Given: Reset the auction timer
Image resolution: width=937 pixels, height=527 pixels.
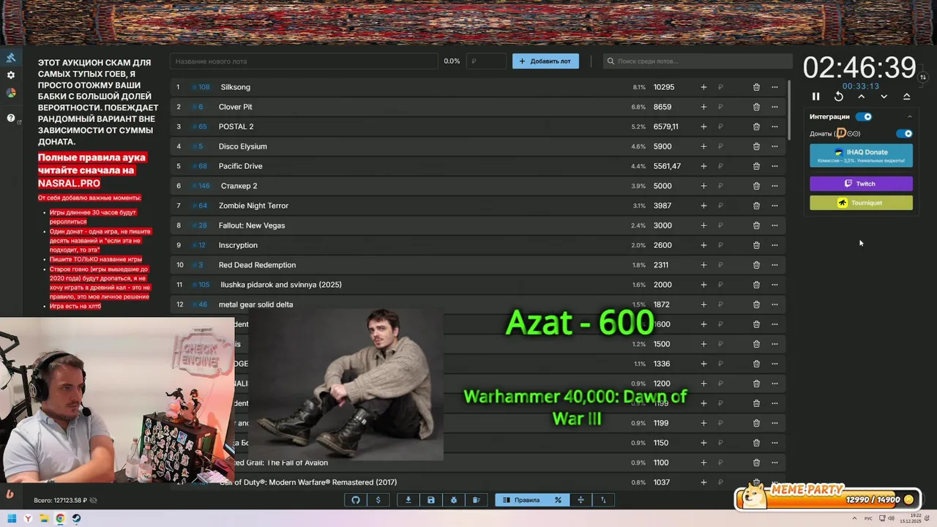Looking at the screenshot, I should tap(839, 97).
